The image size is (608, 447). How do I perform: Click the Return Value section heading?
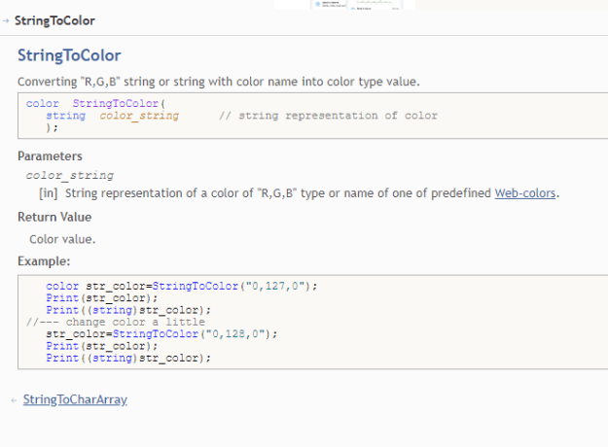click(x=54, y=217)
